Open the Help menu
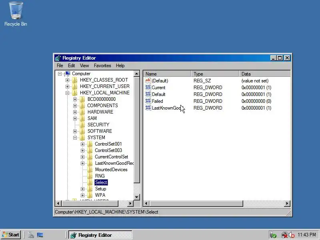This screenshot has height=240, width=320. point(120,66)
